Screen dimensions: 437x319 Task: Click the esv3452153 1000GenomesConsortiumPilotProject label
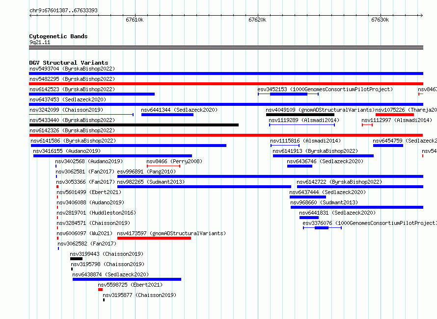325,89
